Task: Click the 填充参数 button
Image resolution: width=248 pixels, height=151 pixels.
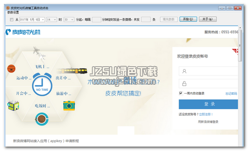Action: tap(169, 19)
